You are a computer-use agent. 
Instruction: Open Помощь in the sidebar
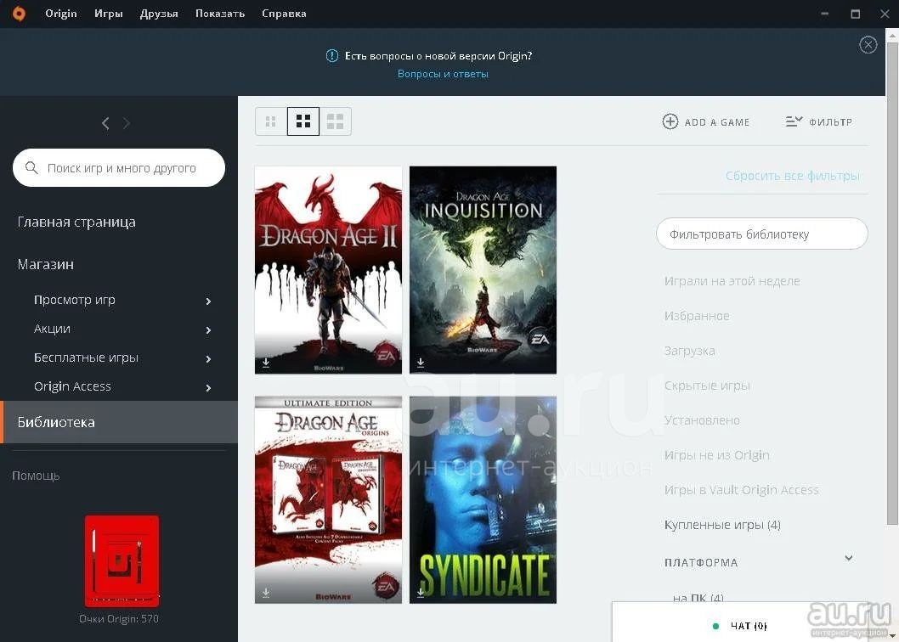tap(36, 476)
